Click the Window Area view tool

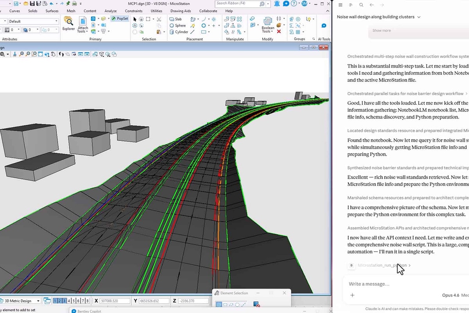click(x=34, y=54)
